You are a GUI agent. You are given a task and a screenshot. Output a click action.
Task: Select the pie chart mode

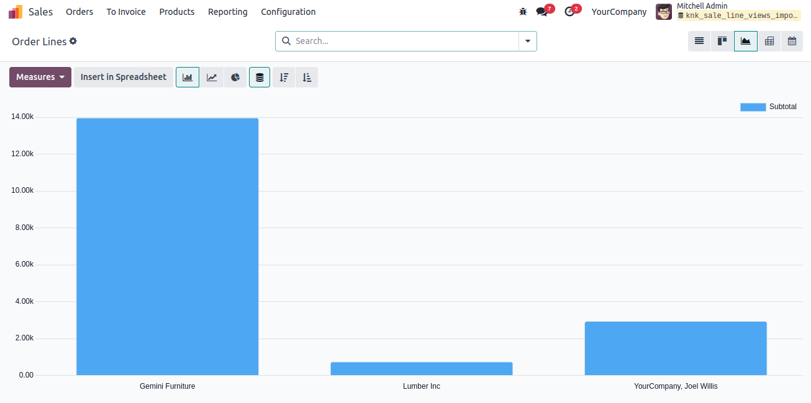coord(235,77)
